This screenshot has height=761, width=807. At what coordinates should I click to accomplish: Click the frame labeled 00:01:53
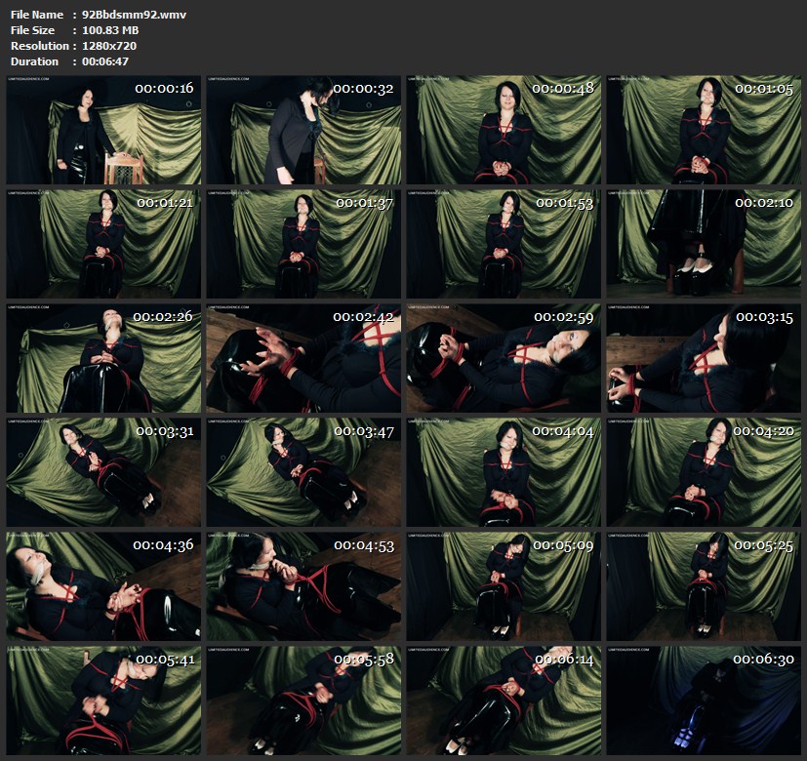(504, 244)
